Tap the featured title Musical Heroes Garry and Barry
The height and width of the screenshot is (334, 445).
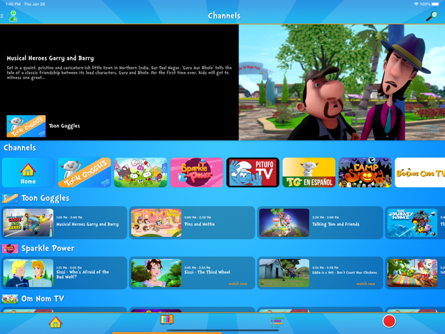(x=50, y=59)
